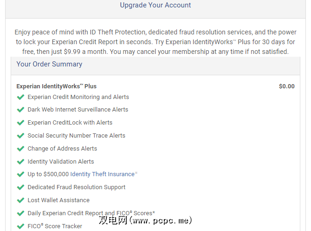Click the checkmark beside Experian CreditLock with Alerts
The image size is (311, 231).
20,123
